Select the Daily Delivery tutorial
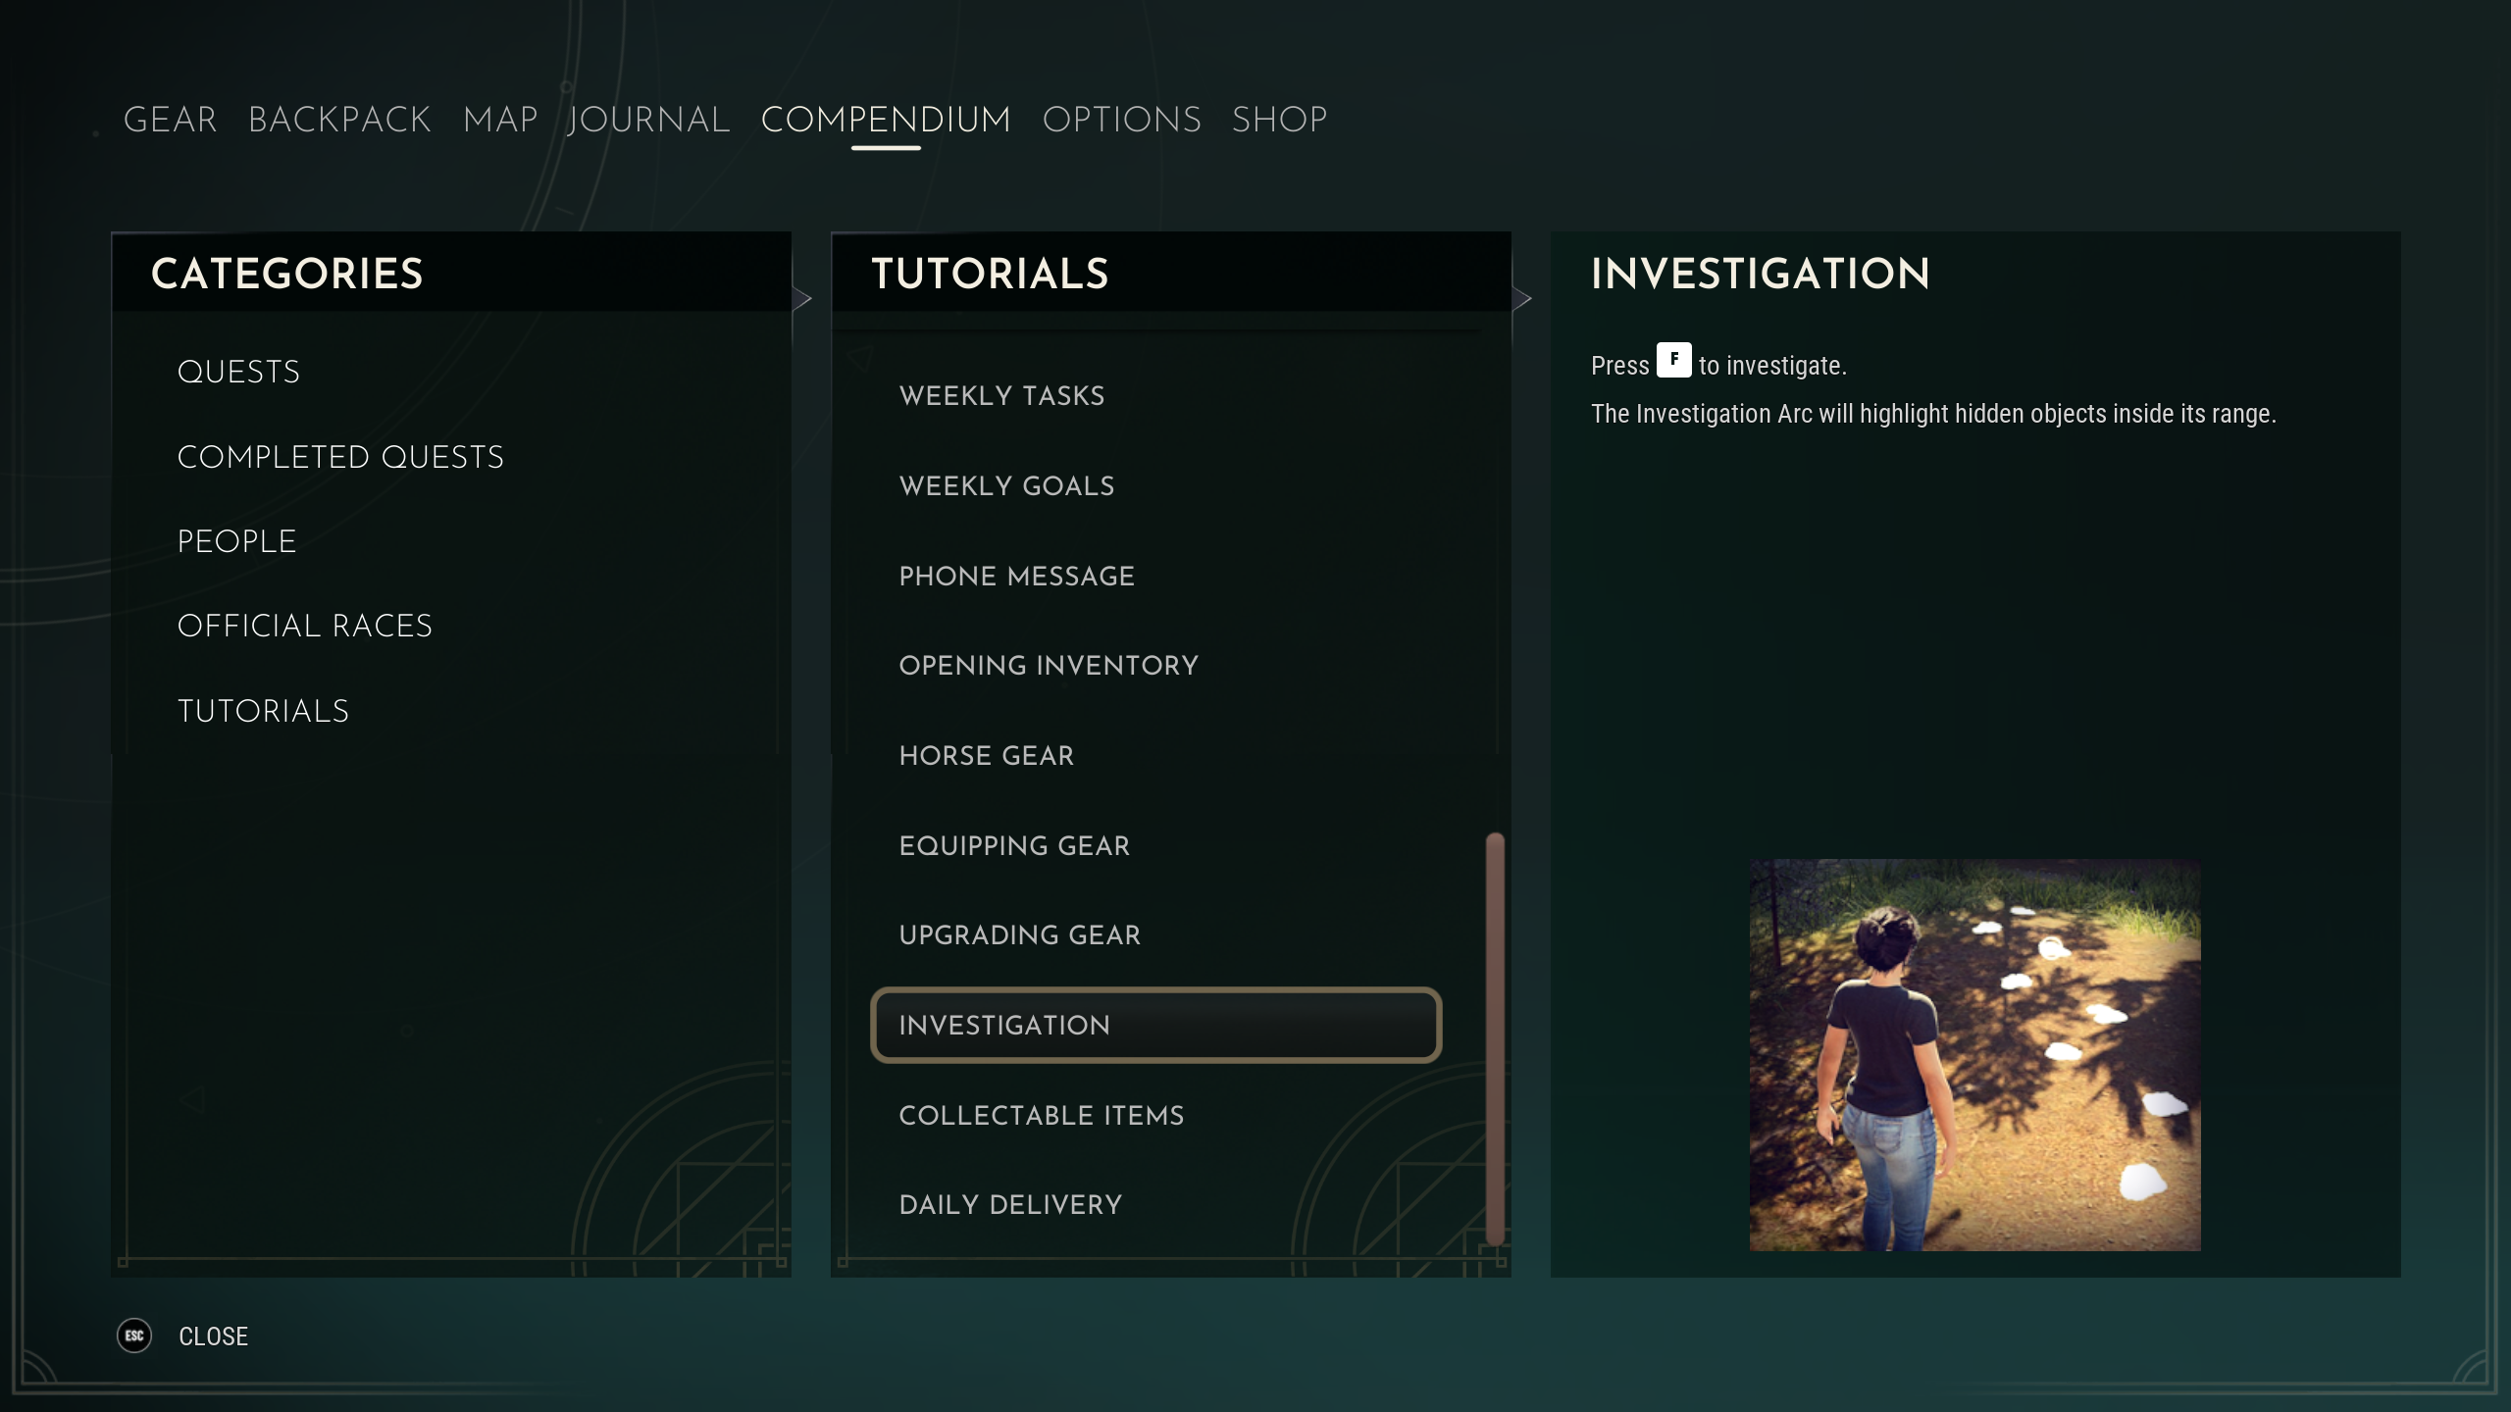The height and width of the screenshot is (1412, 2511). (1010, 1204)
